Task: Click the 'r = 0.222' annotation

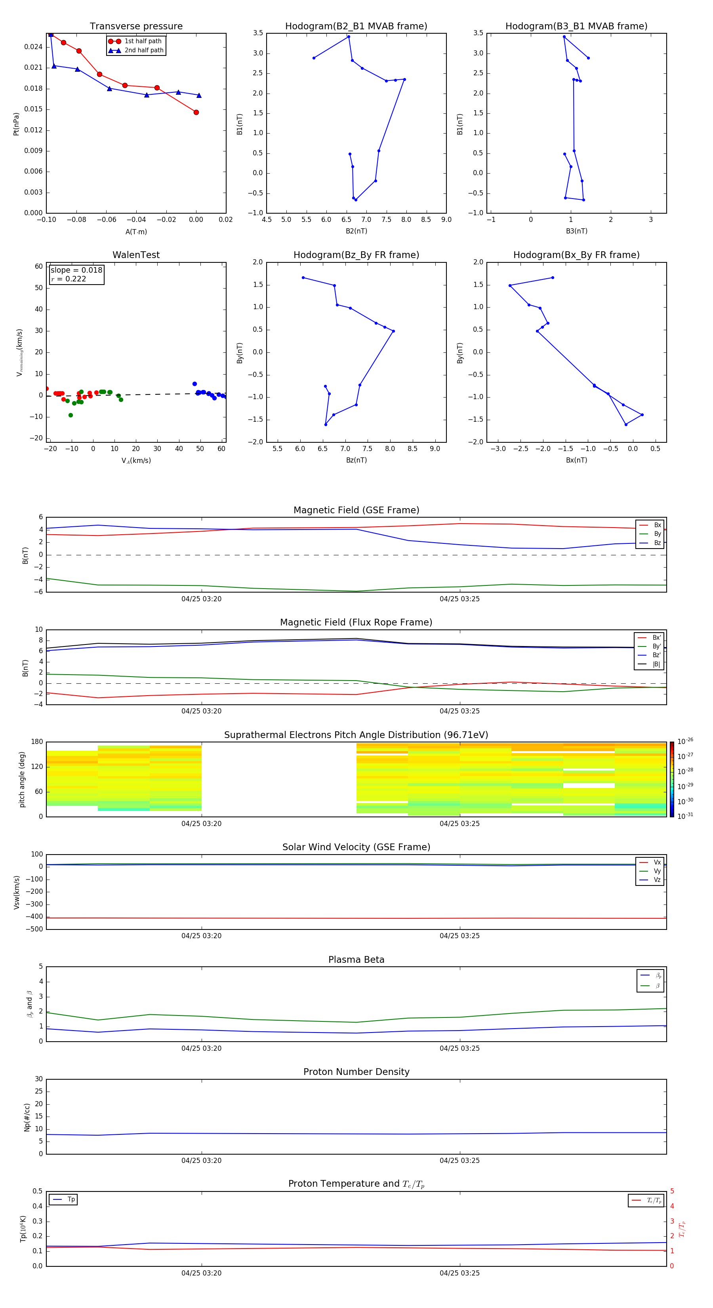Action: pos(69,279)
